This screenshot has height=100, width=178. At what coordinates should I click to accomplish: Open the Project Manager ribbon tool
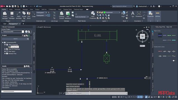coord(5,15)
